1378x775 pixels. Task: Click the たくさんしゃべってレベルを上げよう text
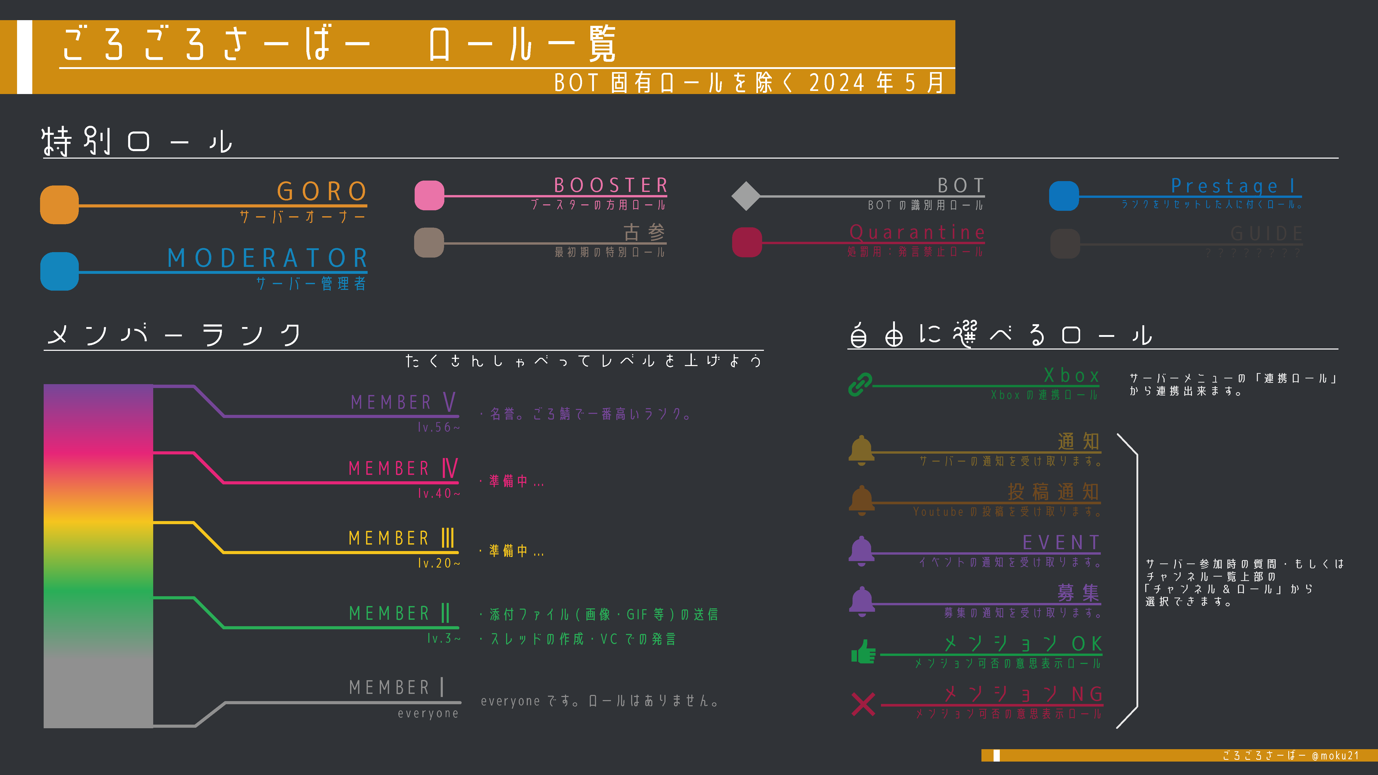(x=584, y=361)
